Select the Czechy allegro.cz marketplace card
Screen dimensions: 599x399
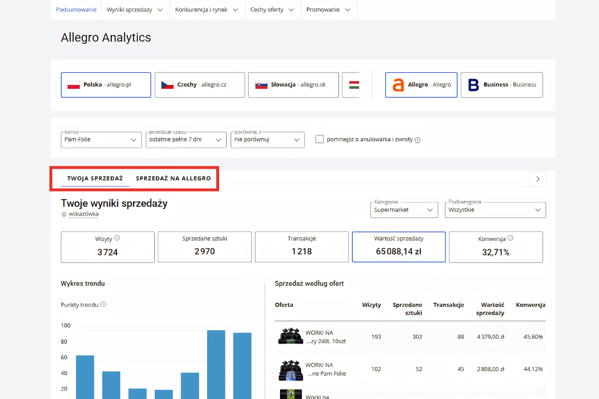(x=200, y=85)
